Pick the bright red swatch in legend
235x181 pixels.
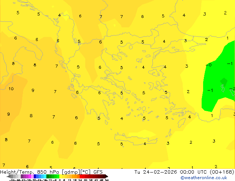click(x=81, y=176)
